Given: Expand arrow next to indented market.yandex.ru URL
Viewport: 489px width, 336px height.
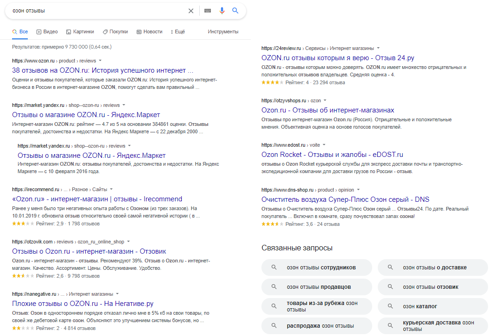Looking at the screenshot, I should [129, 146].
